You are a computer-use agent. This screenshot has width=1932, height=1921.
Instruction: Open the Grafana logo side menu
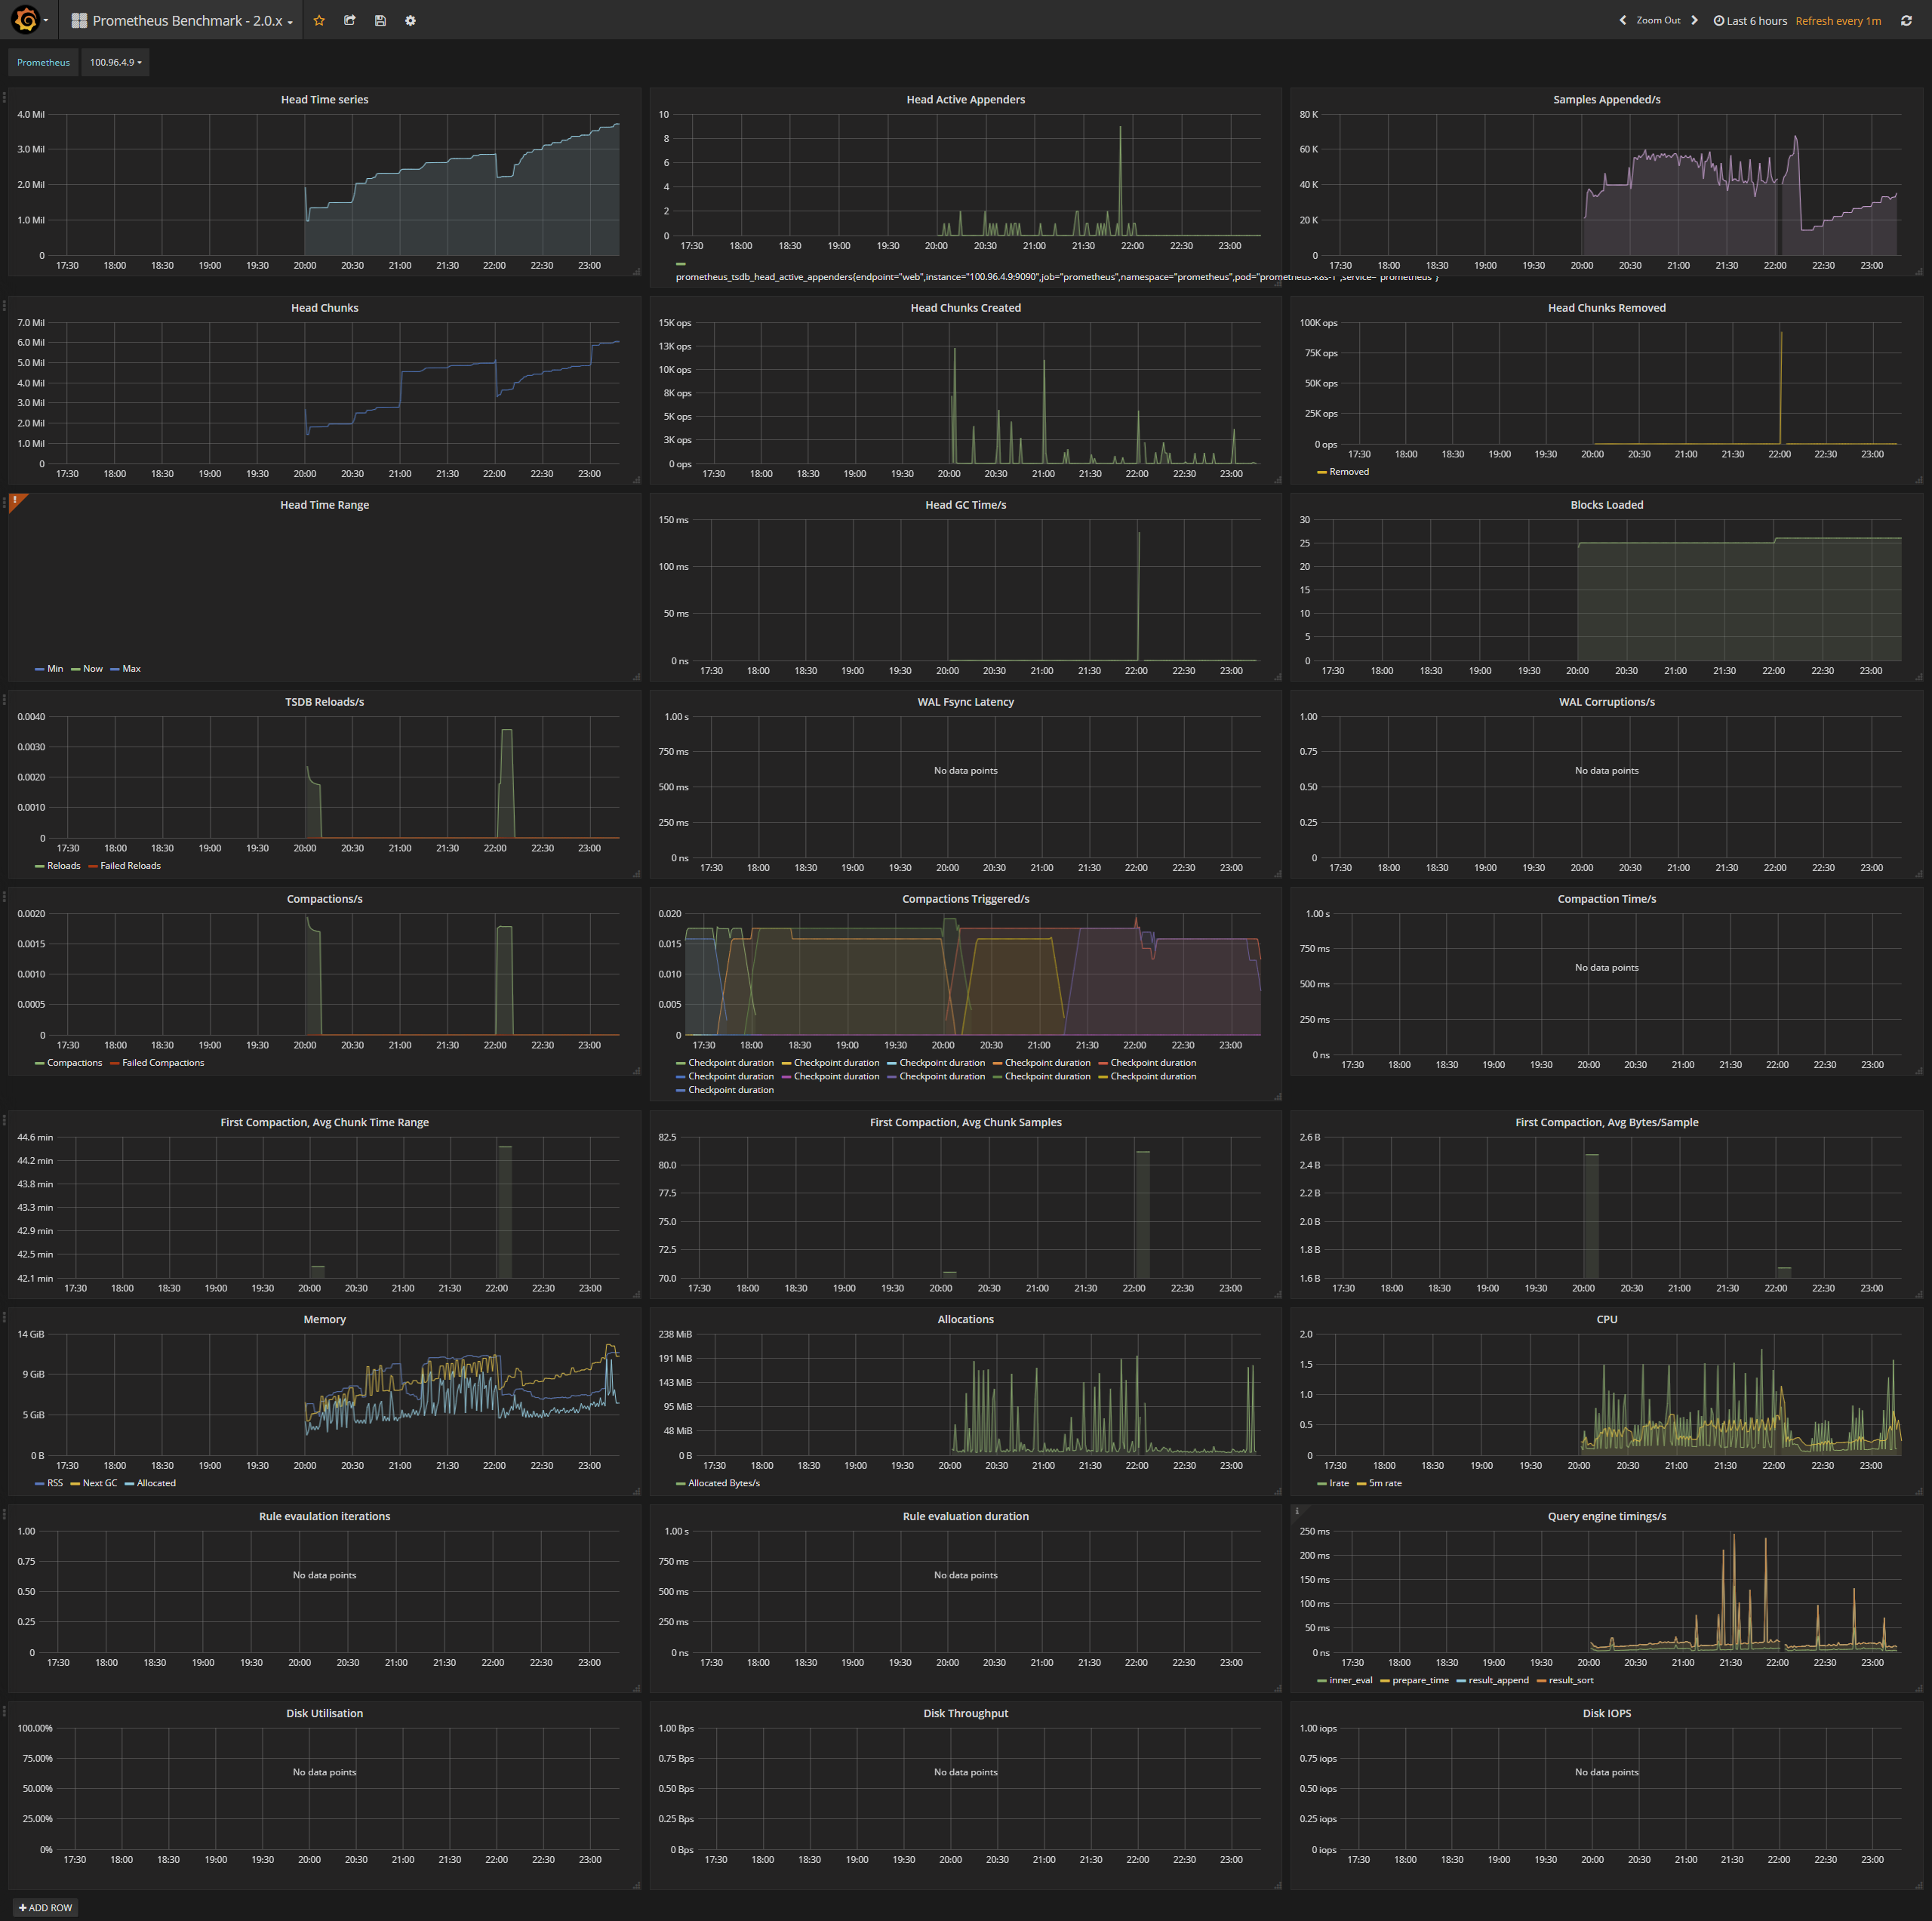coord(27,20)
